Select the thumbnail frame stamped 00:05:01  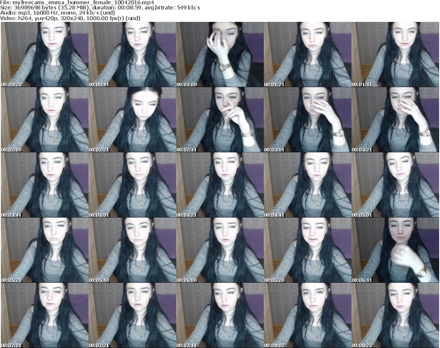pos(395,185)
